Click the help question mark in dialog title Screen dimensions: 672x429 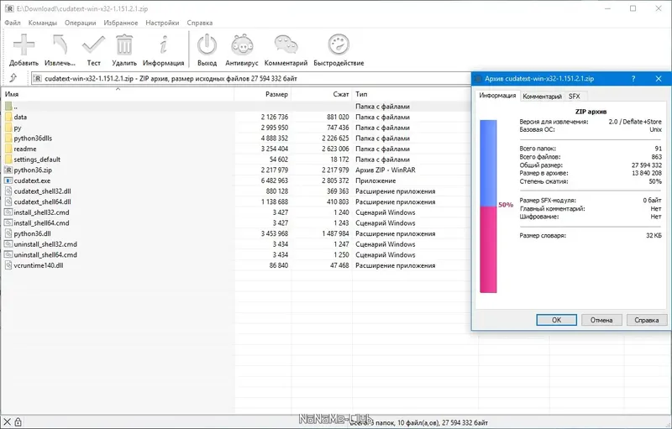click(633, 79)
